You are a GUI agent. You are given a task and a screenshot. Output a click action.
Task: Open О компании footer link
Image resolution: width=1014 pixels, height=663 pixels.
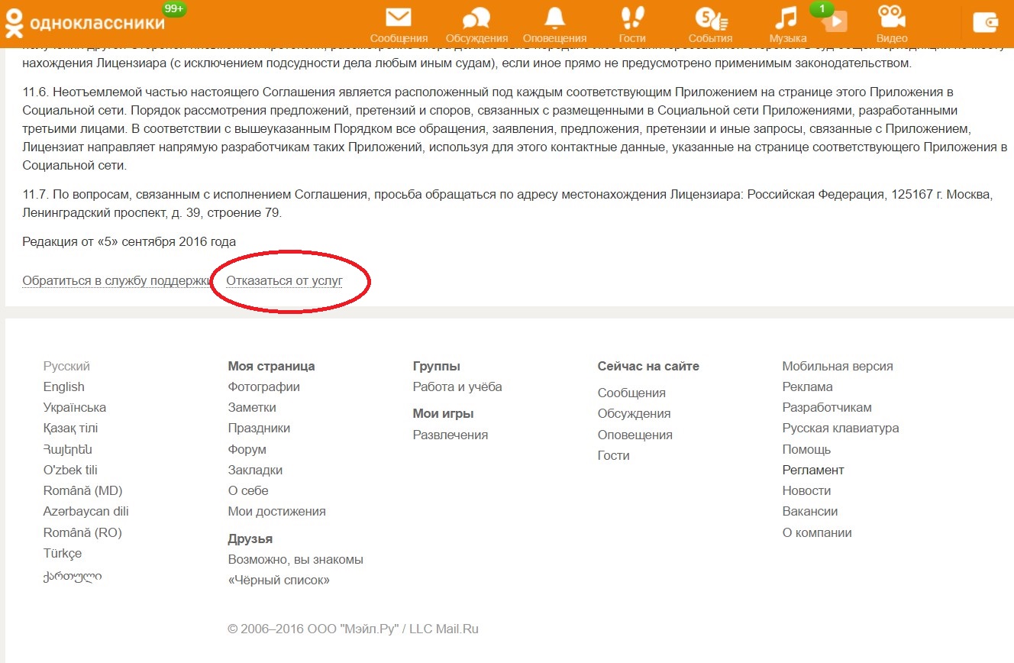click(x=817, y=533)
